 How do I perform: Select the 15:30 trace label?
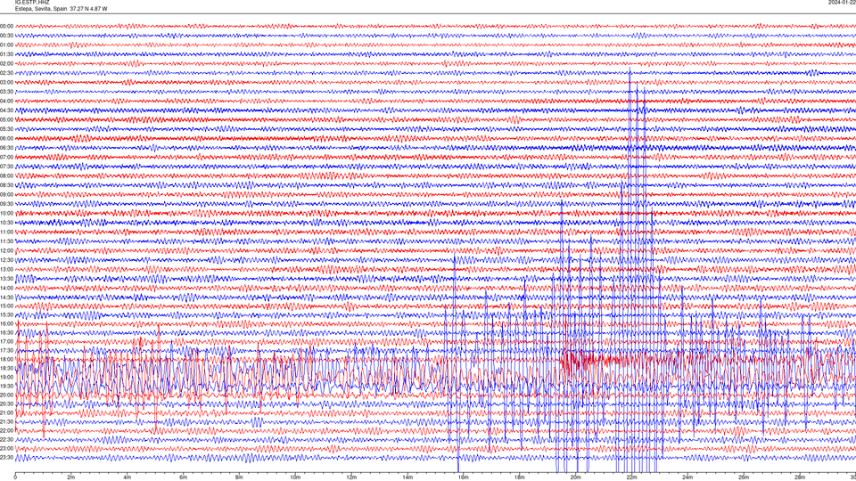(6, 314)
